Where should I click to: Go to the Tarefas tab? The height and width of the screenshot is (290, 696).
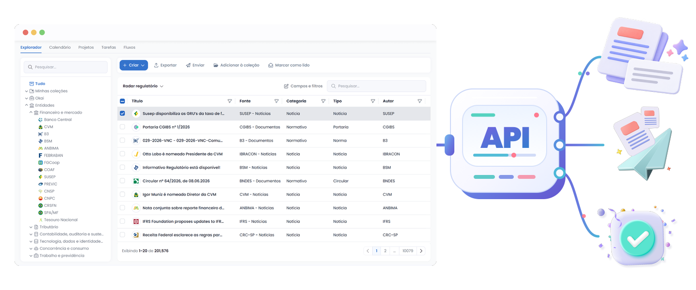109,47
